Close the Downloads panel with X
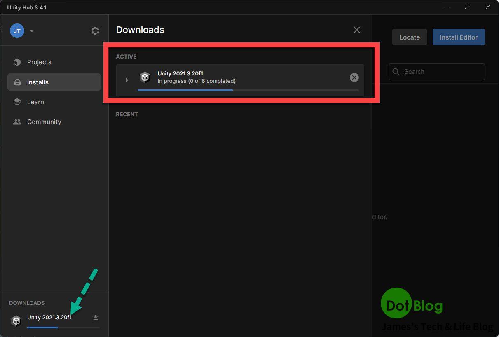This screenshot has height=337, width=499. pyautogui.click(x=357, y=30)
